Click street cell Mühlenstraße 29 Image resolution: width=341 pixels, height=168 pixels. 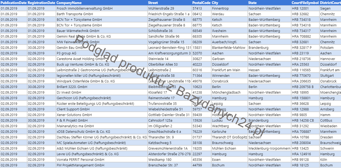click(x=169, y=8)
